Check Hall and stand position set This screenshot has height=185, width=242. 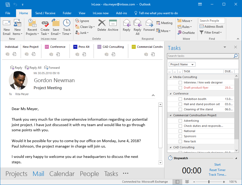180,104
